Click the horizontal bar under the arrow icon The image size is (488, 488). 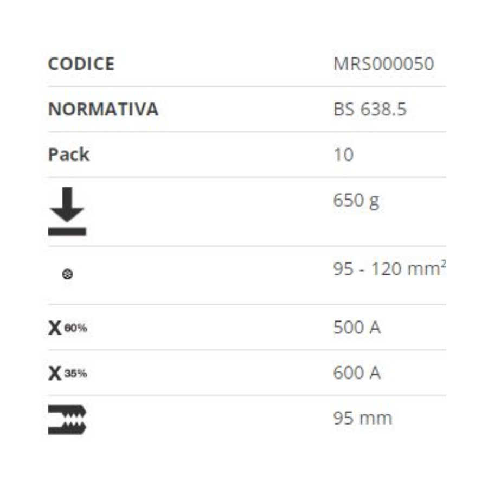pos(67,232)
